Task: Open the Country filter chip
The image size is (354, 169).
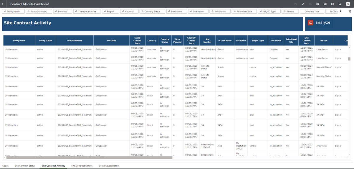Action: coord(129,12)
